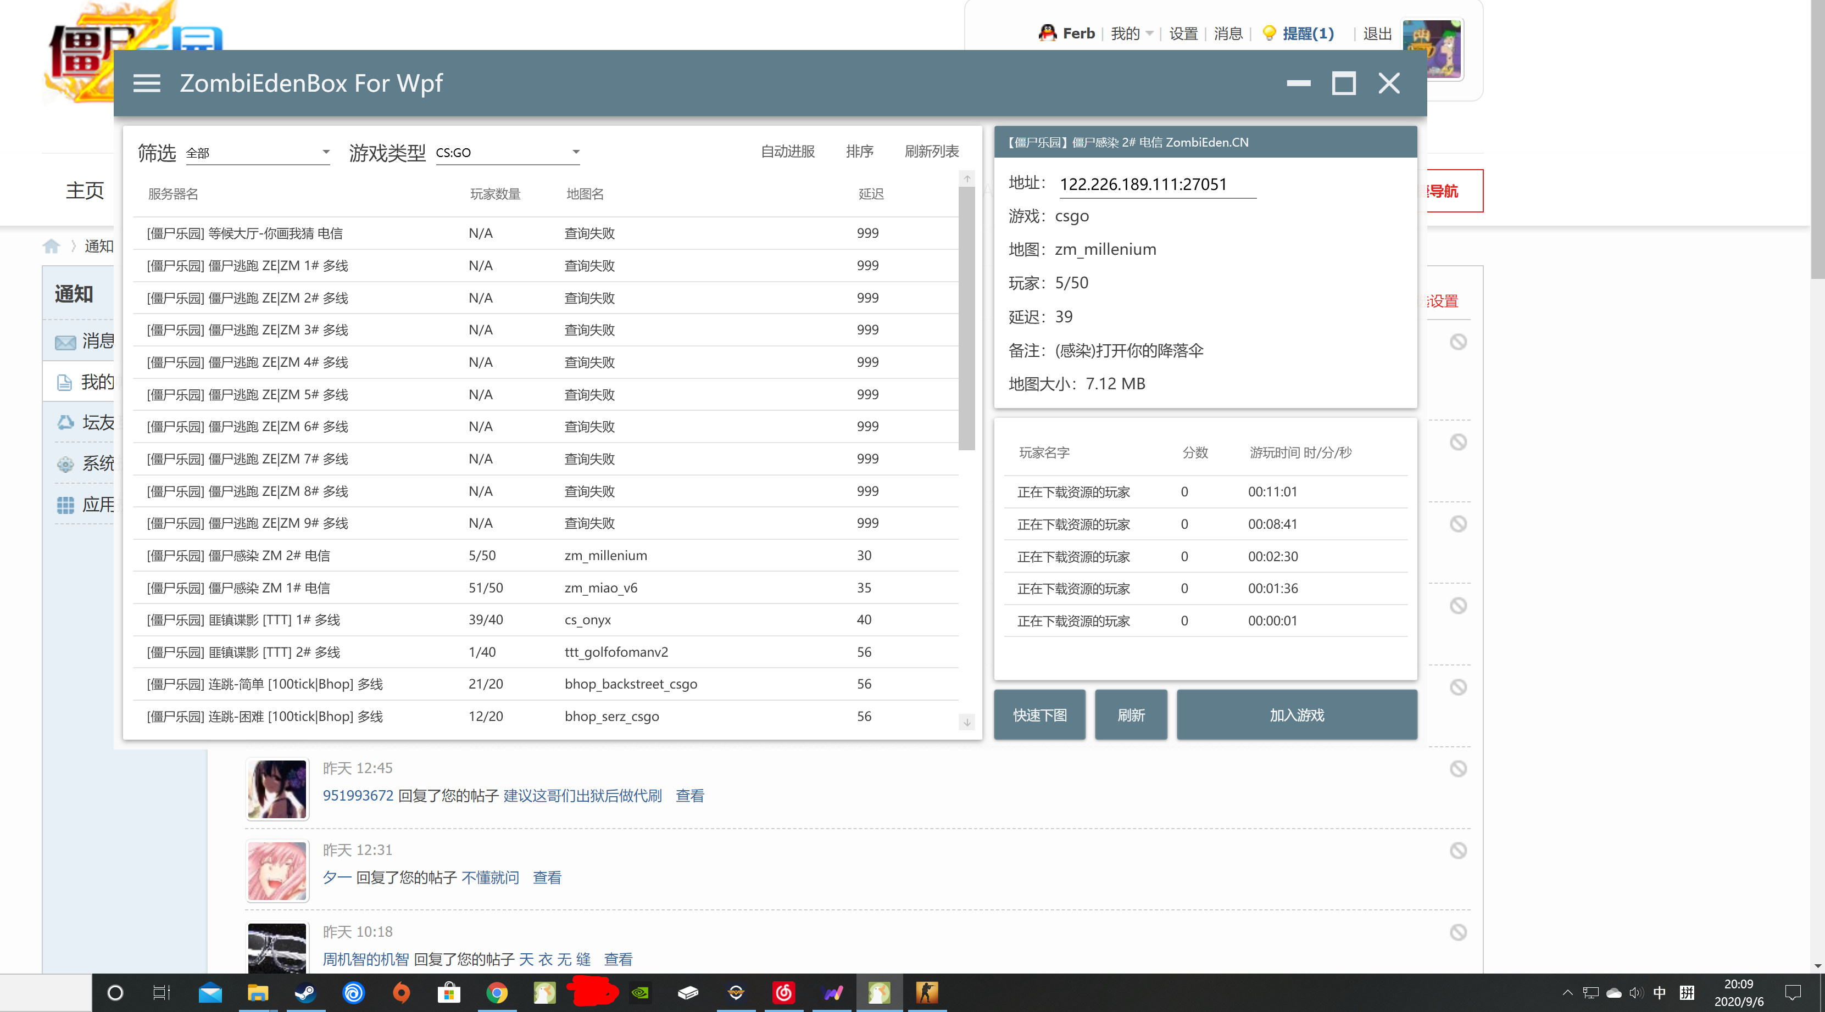
Task: Click the 自动进服 button
Action: [x=787, y=152]
